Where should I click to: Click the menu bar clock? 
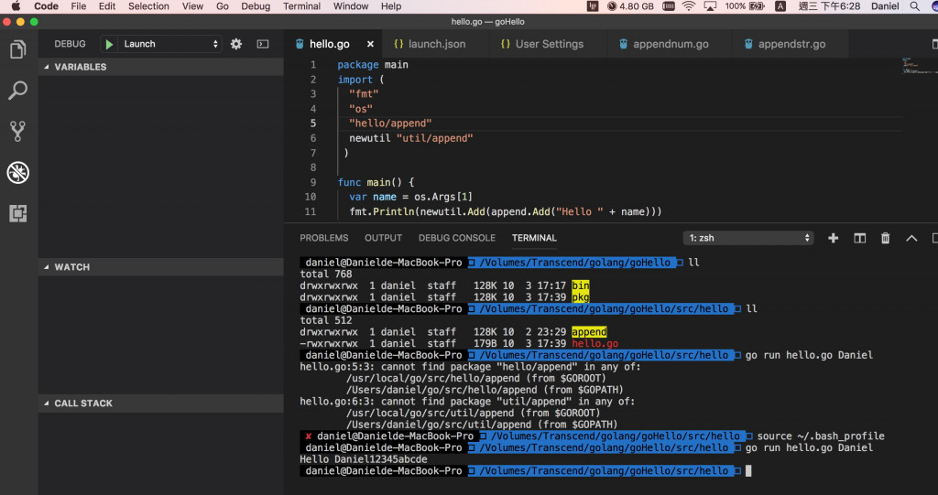[x=829, y=6]
